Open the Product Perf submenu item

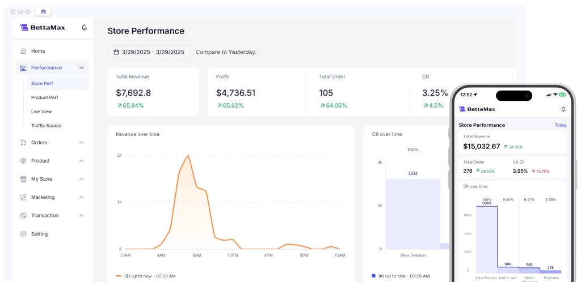pos(45,97)
